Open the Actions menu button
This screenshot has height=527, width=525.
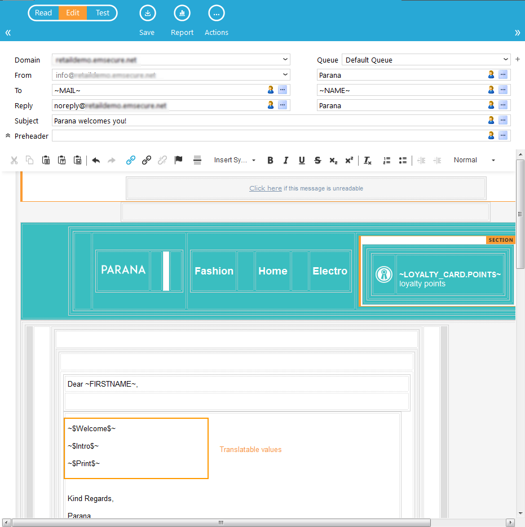(x=216, y=13)
